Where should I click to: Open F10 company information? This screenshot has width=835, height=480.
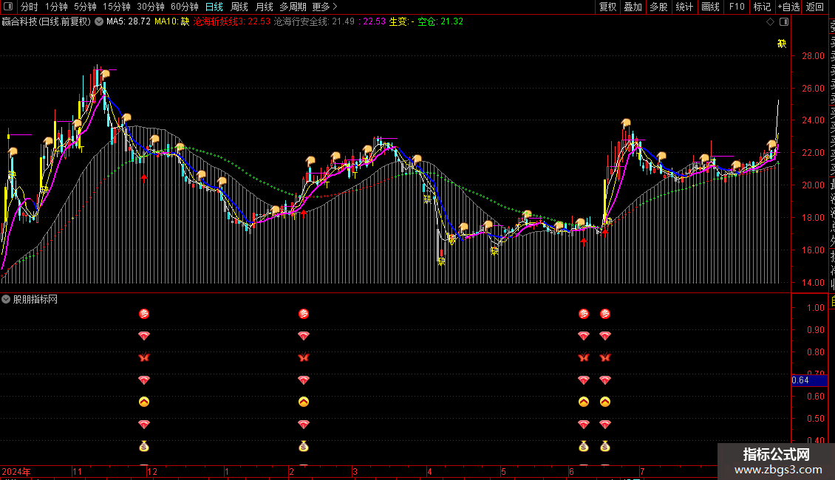pos(737,7)
